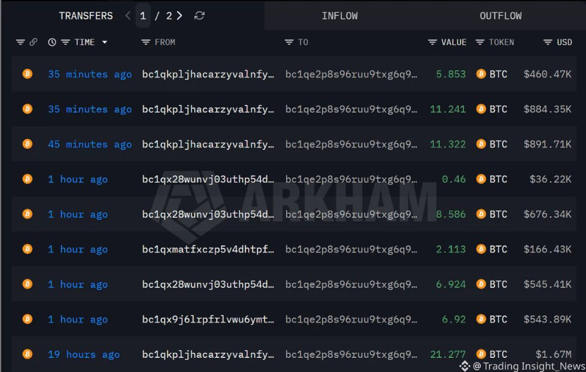Click BTC token icon in the $884.35K row
The height and width of the screenshot is (372, 586).
tap(481, 109)
